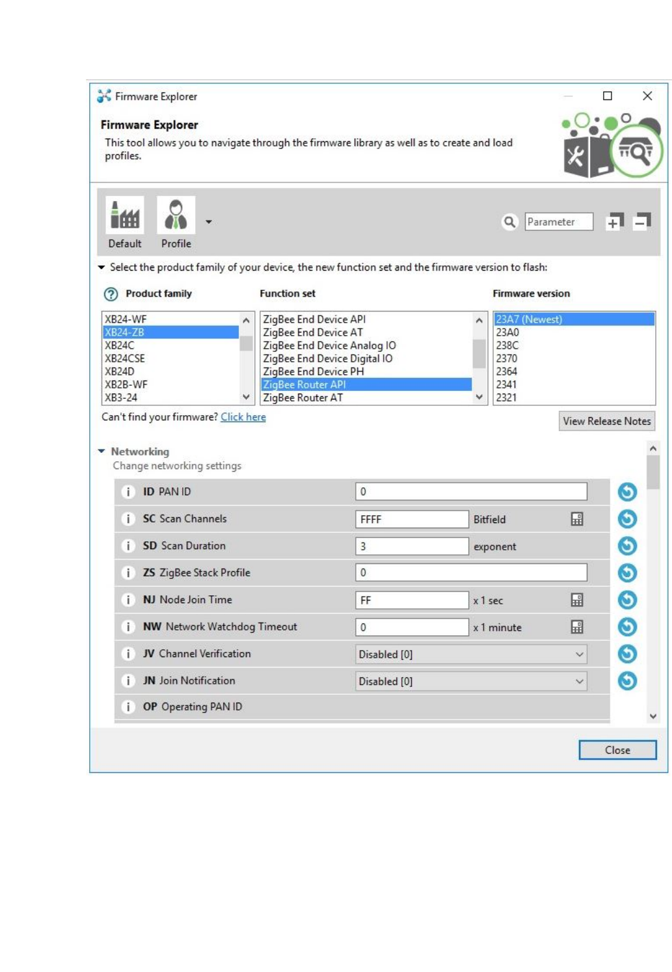This screenshot has height=972, width=672.
Task: Choose ZigBee End Device Digital IO
Action: point(366,358)
